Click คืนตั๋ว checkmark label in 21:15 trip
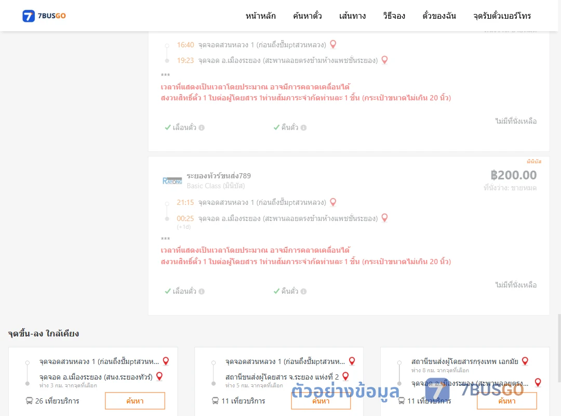The width and height of the screenshot is (561, 416). pyautogui.click(x=286, y=291)
